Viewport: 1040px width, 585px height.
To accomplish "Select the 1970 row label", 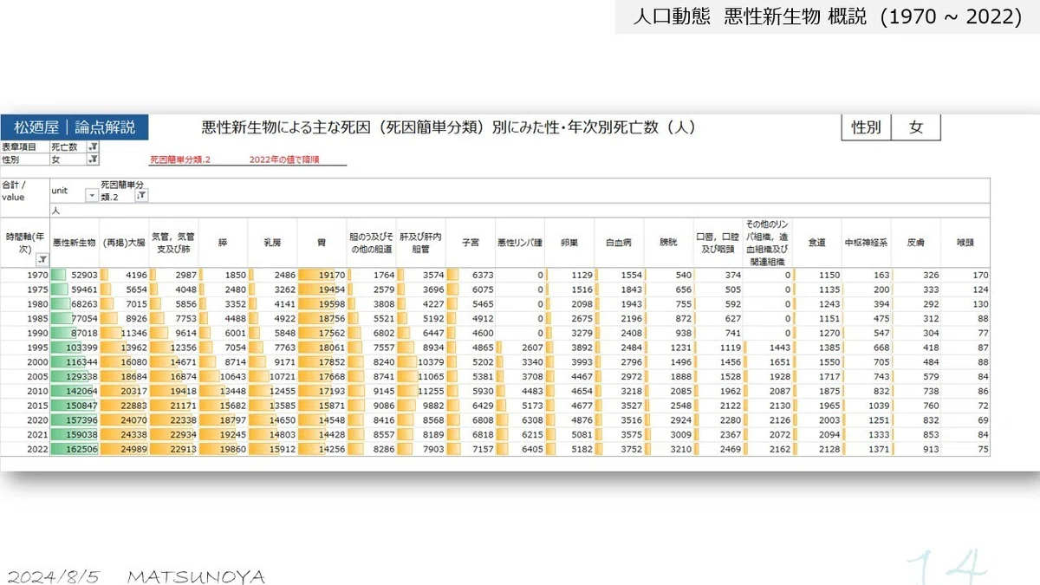I will [25, 276].
